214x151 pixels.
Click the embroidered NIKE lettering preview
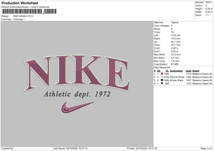coord(77,73)
